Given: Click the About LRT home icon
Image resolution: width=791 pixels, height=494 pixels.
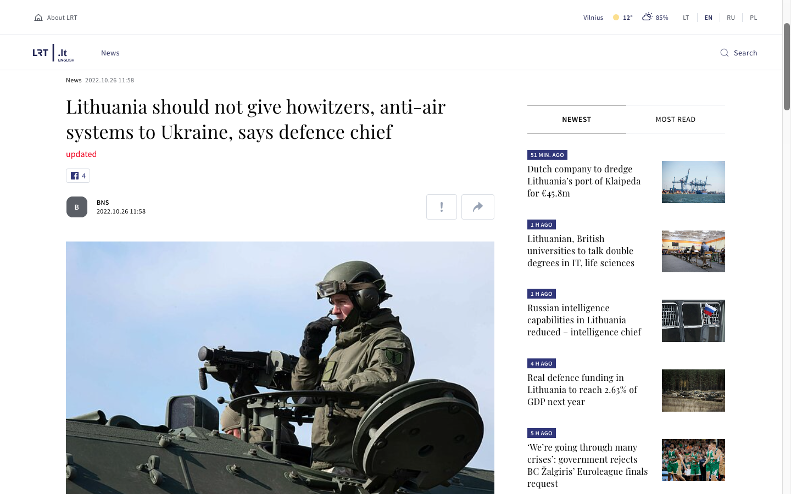Looking at the screenshot, I should pos(38,18).
